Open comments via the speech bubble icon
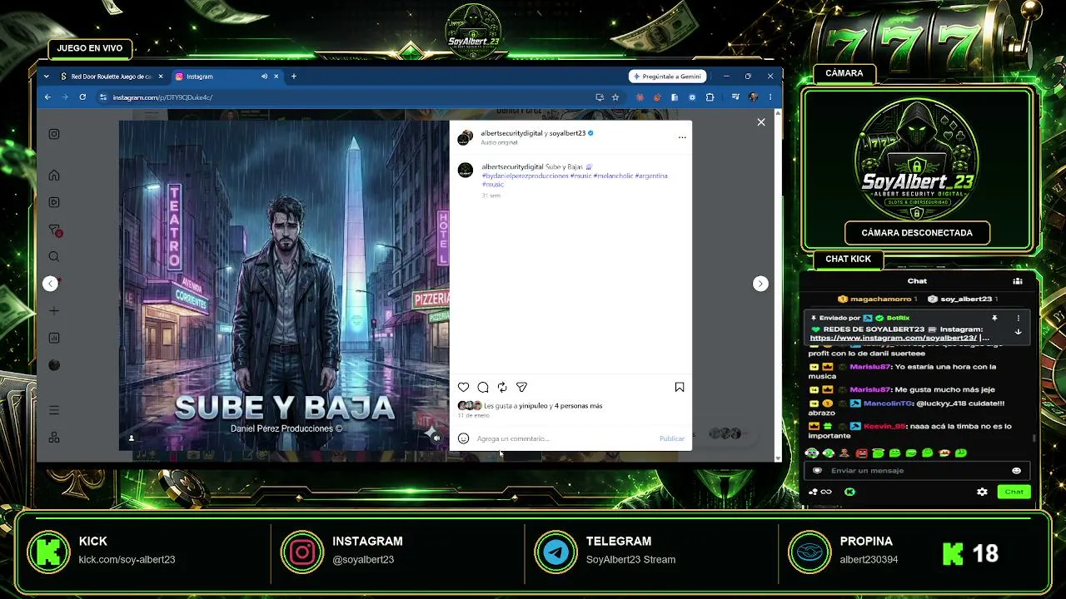Viewport: 1066px width, 599px height. (483, 387)
